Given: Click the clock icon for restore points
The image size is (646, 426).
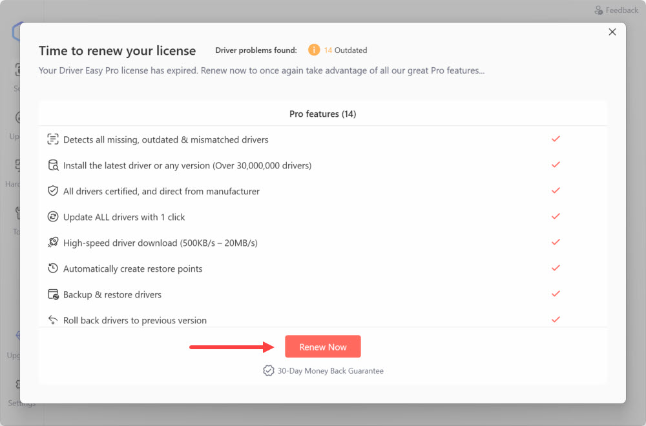Looking at the screenshot, I should coord(53,269).
